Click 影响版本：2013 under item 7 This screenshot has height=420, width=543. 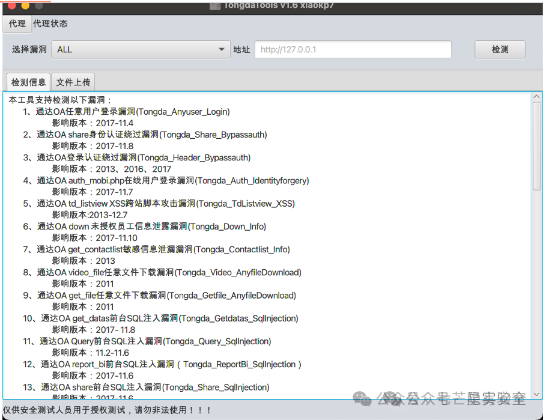tap(83, 261)
